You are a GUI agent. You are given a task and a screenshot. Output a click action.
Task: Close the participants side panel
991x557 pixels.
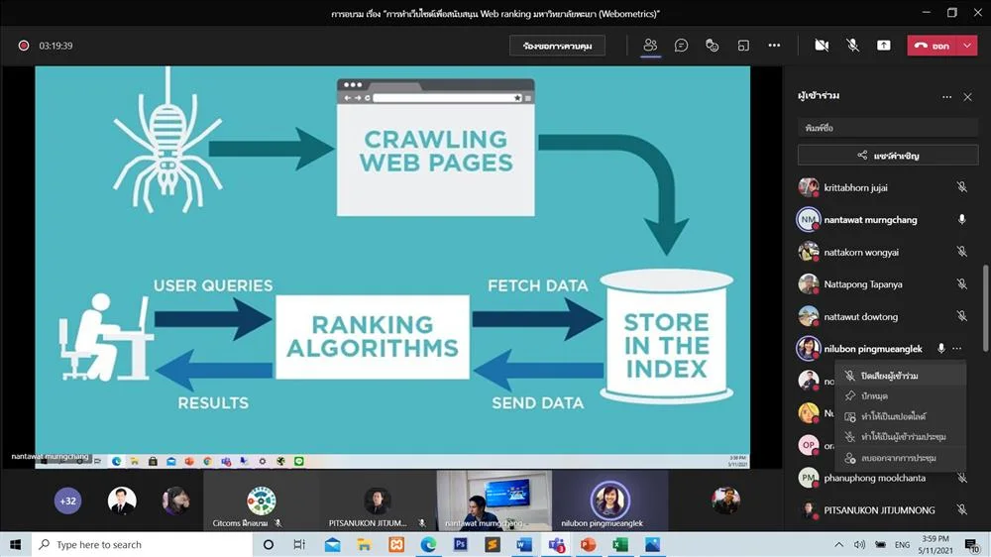click(967, 97)
